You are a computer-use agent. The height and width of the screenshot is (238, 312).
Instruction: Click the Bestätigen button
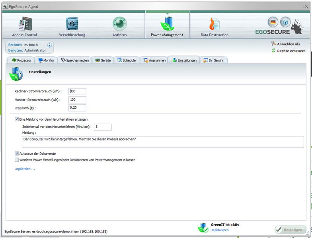[291, 230]
